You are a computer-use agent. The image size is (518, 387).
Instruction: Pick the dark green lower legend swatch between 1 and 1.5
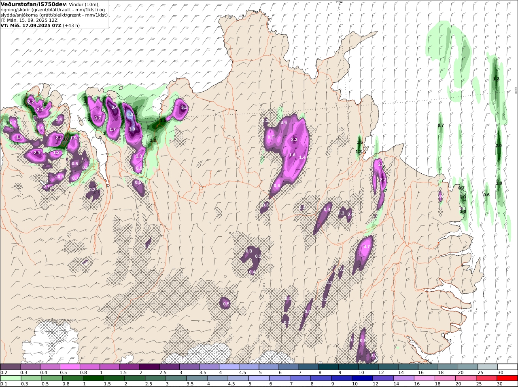click(x=93, y=378)
